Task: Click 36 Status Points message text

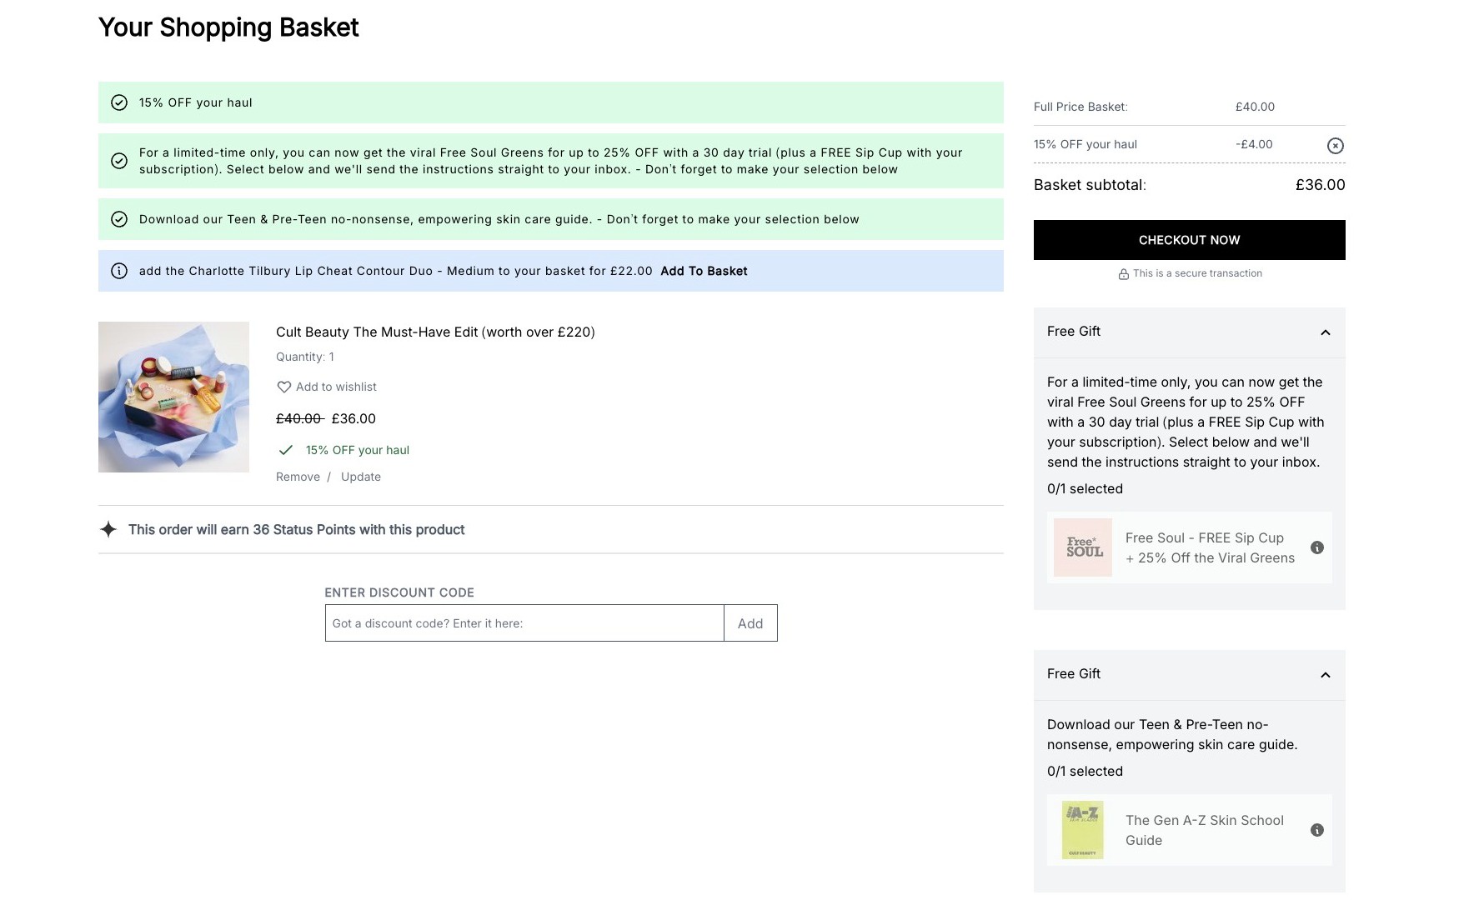Action: (x=296, y=529)
